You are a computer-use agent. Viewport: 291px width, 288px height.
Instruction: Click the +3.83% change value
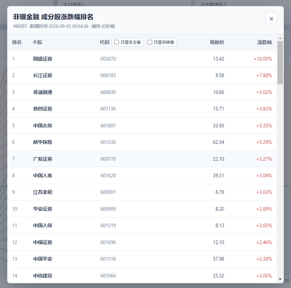click(x=264, y=109)
